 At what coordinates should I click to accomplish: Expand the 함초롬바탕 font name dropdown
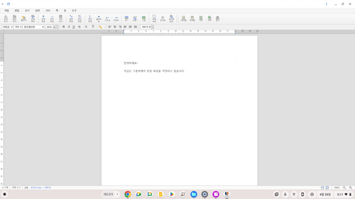coord(34,27)
